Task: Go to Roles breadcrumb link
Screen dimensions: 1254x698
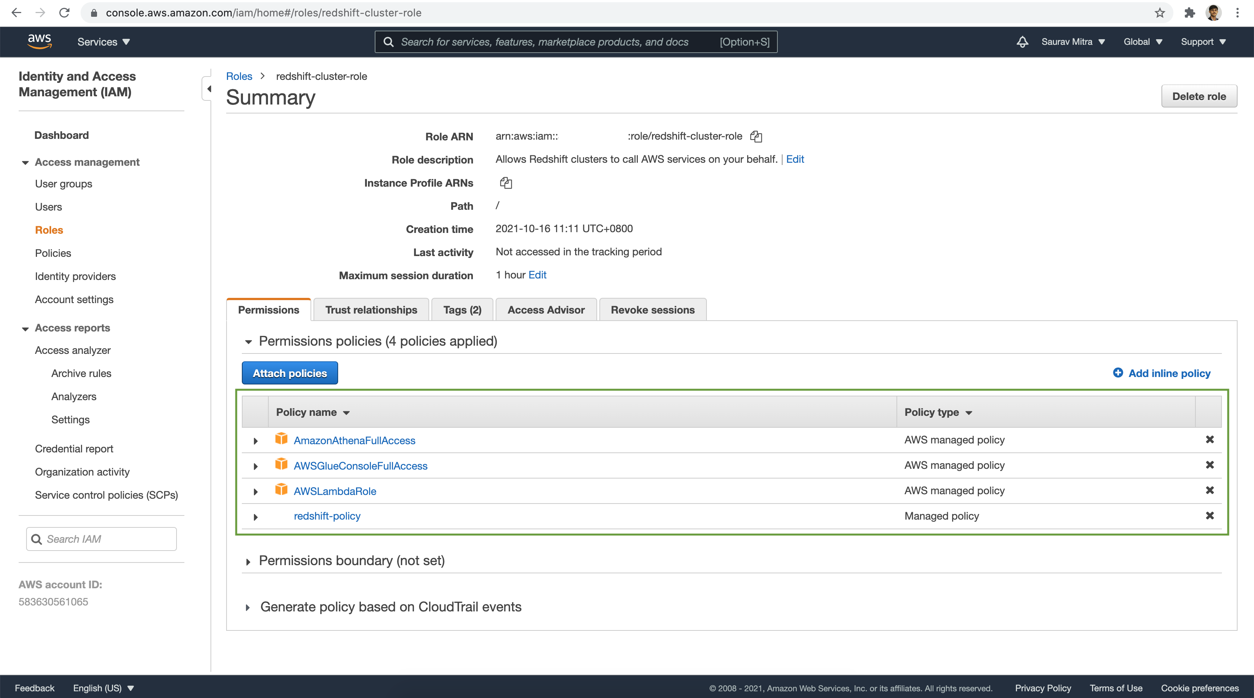Action: coord(239,77)
